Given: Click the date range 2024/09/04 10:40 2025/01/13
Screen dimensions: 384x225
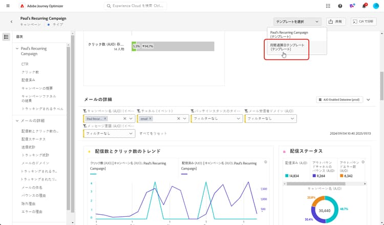Looking at the screenshot, I should [350, 134].
